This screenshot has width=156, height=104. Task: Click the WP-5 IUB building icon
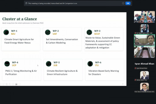(49, 64)
